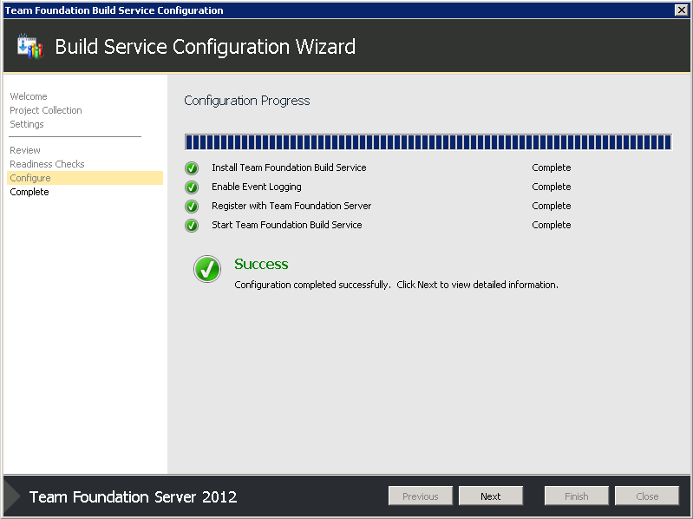Click Install Team Foundation Build Service text
Viewport: 693px width, 519px height.
coord(289,168)
